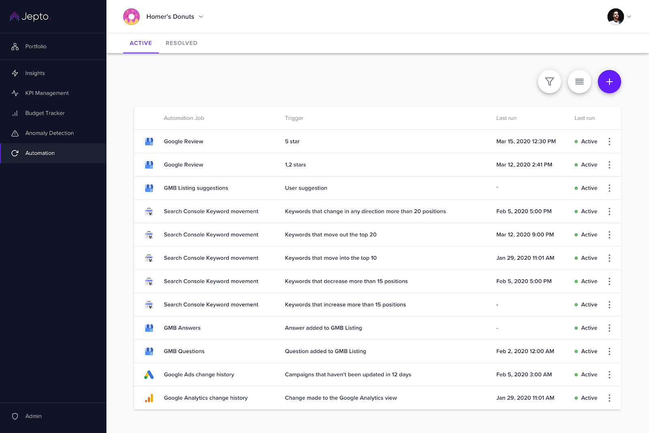The height and width of the screenshot is (433, 649).
Task: Open more options for 5 star Google Review
Action: coord(609,141)
